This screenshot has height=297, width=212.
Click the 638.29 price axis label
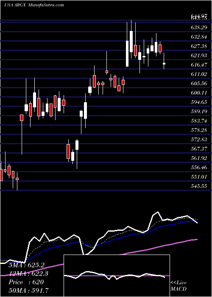pyautogui.click(x=198, y=28)
